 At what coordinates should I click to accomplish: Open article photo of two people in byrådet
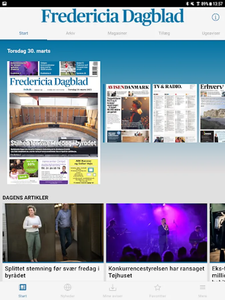(x=53, y=233)
